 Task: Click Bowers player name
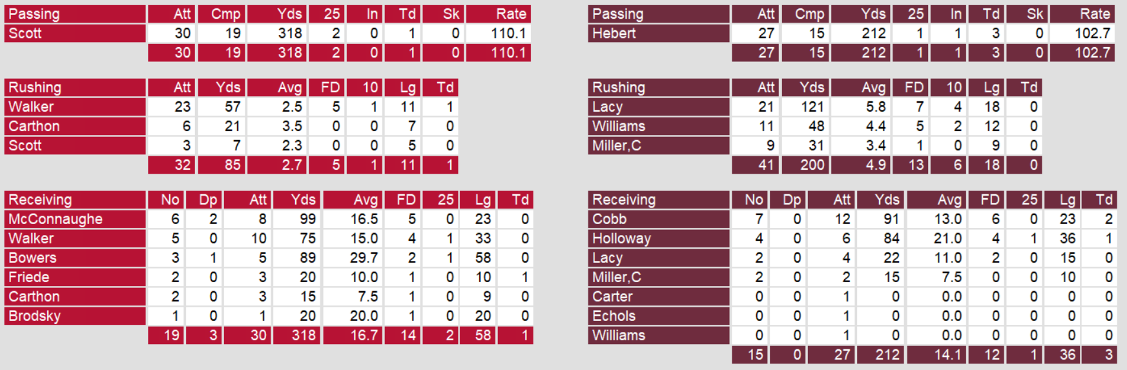33,258
